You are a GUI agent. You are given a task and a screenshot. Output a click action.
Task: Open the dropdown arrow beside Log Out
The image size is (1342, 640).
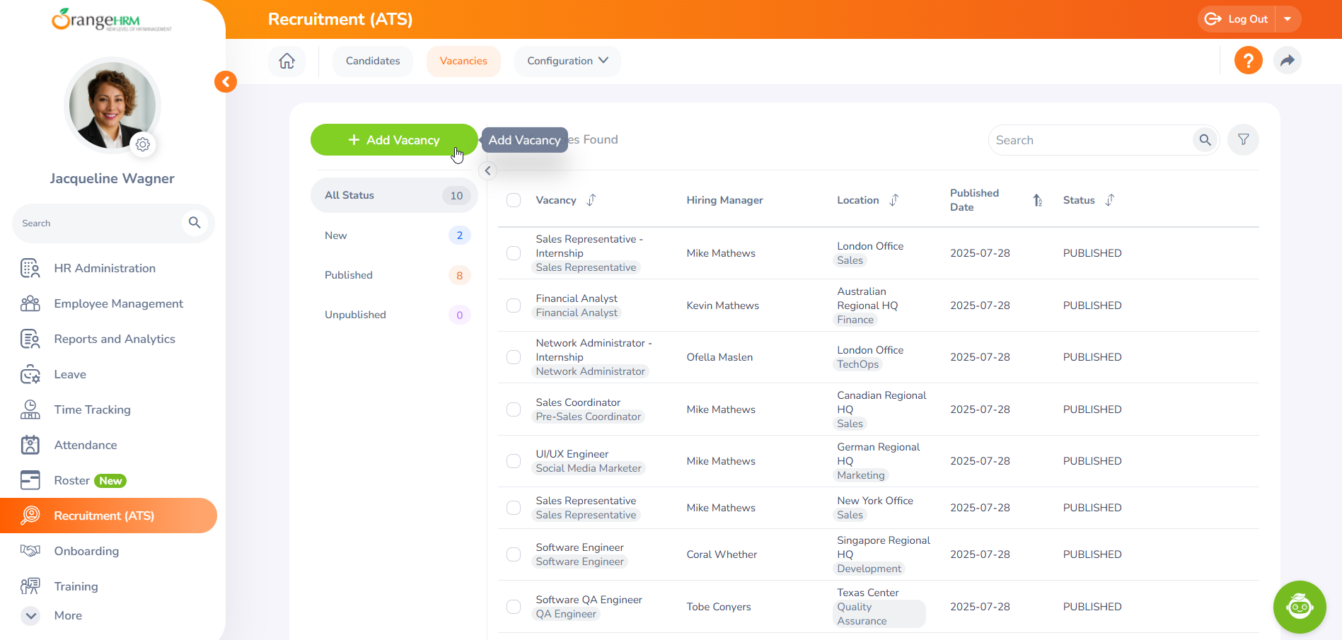(x=1288, y=19)
